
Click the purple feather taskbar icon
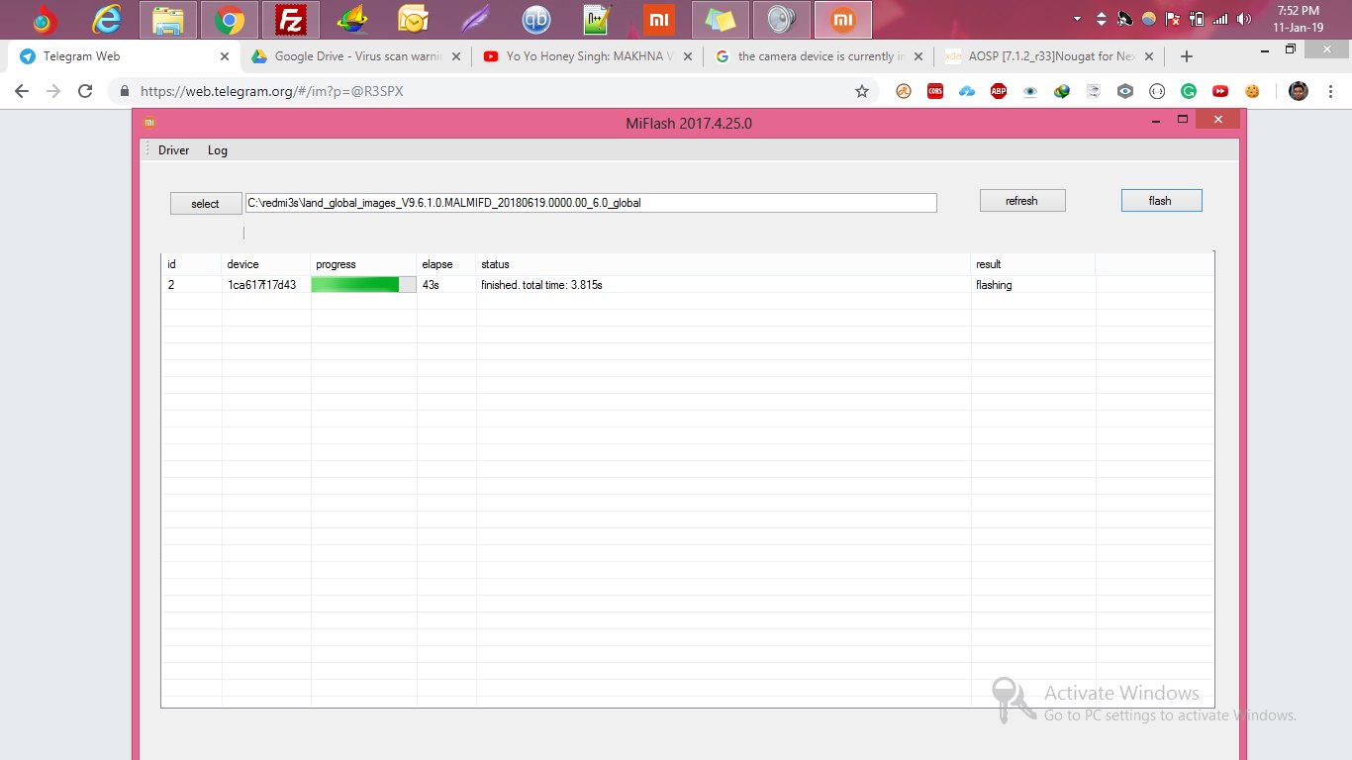coord(475,19)
